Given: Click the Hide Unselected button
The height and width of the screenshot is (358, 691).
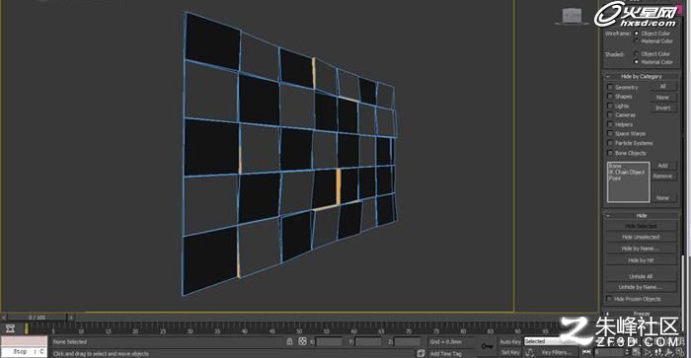Looking at the screenshot, I should point(641,237).
